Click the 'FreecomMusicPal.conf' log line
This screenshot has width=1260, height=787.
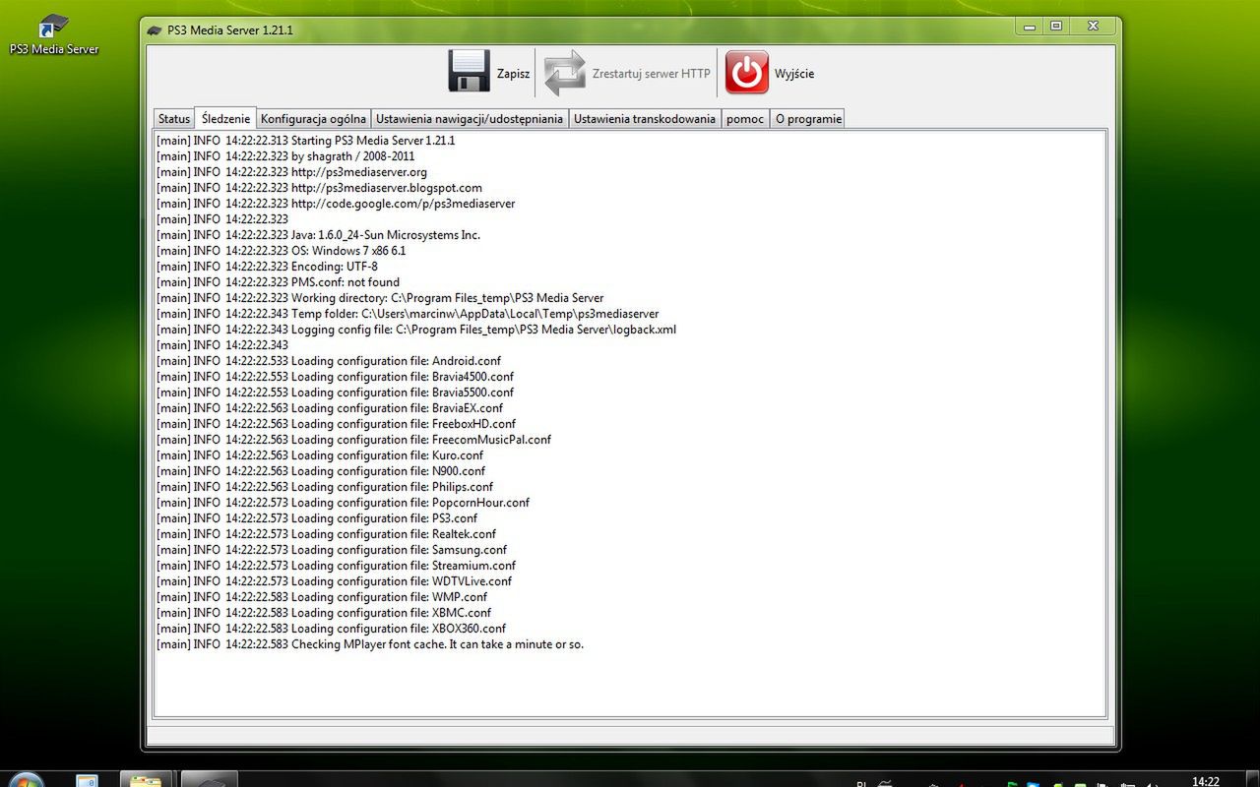coord(353,440)
